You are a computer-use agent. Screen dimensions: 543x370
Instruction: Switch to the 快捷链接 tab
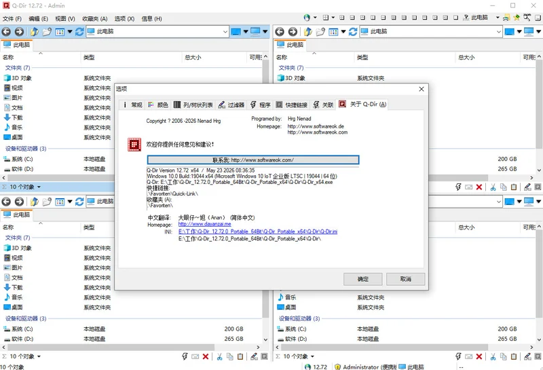292,105
